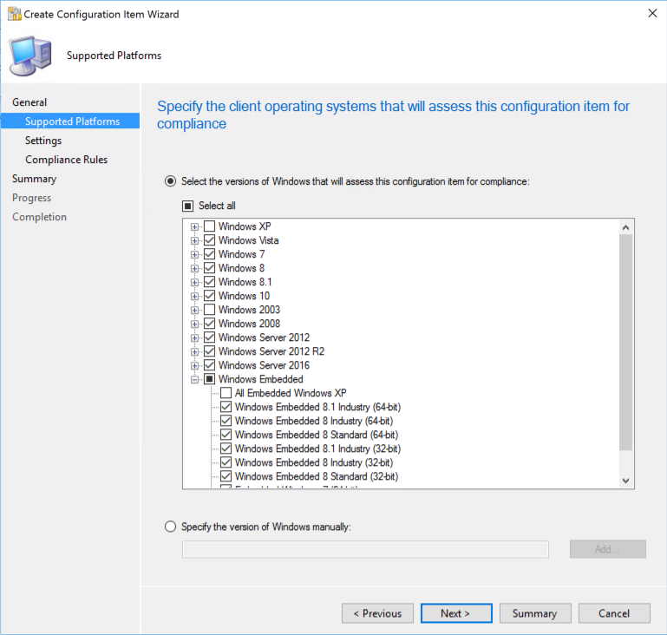This screenshot has width=667, height=635.
Task: Expand the Windows 2008 tree node
Action: click(194, 324)
